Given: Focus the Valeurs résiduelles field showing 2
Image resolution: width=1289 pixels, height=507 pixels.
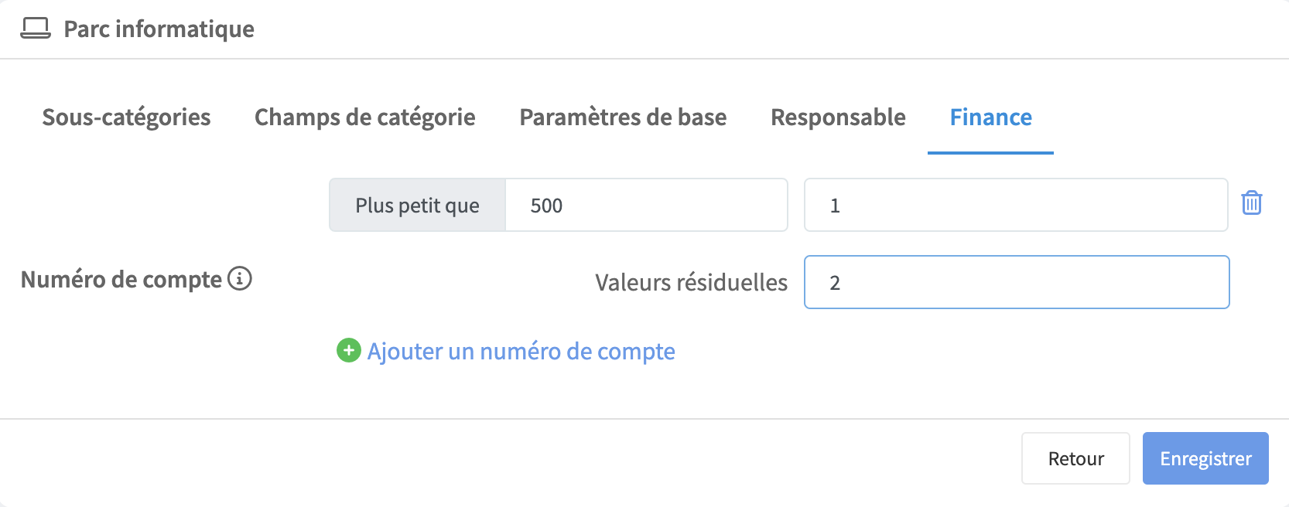Looking at the screenshot, I should (x=1015, y=283).
